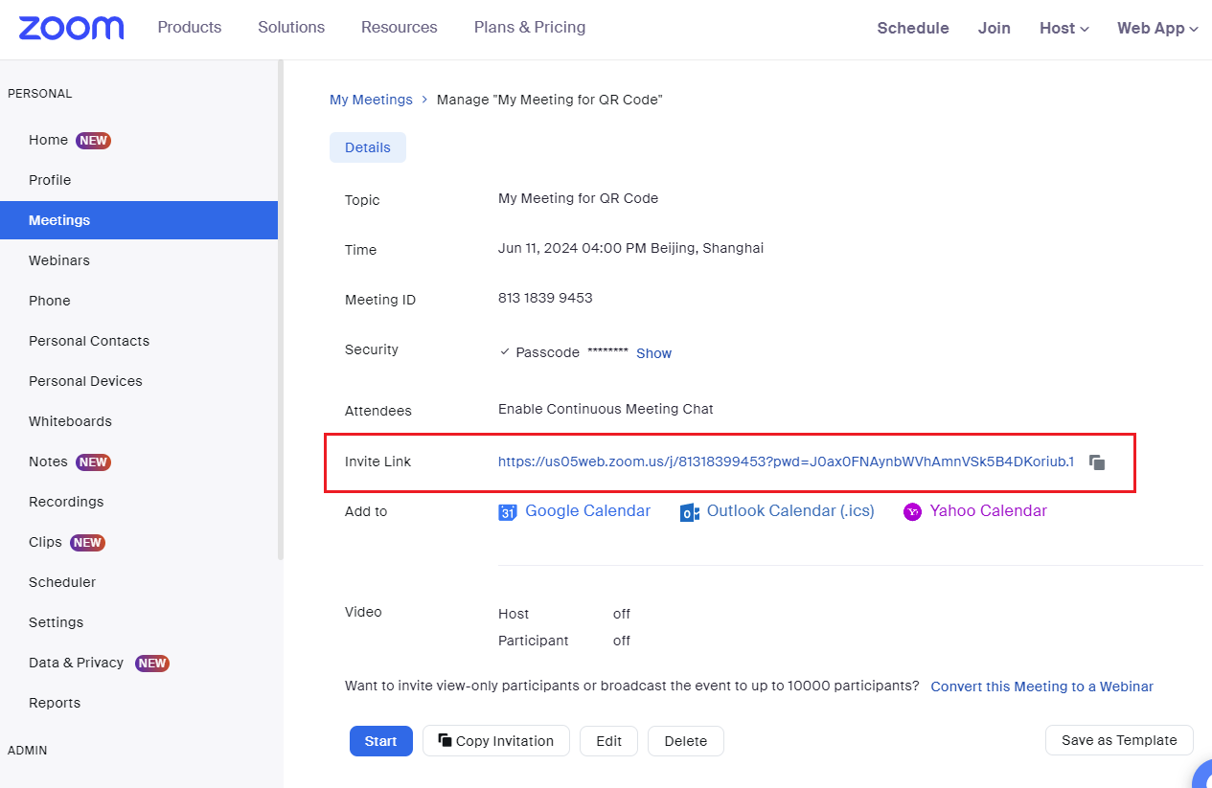1212x788 pixels.
Task: Click Schedule in the top bar
Action: pyautogui.click(x=913, y=29)
